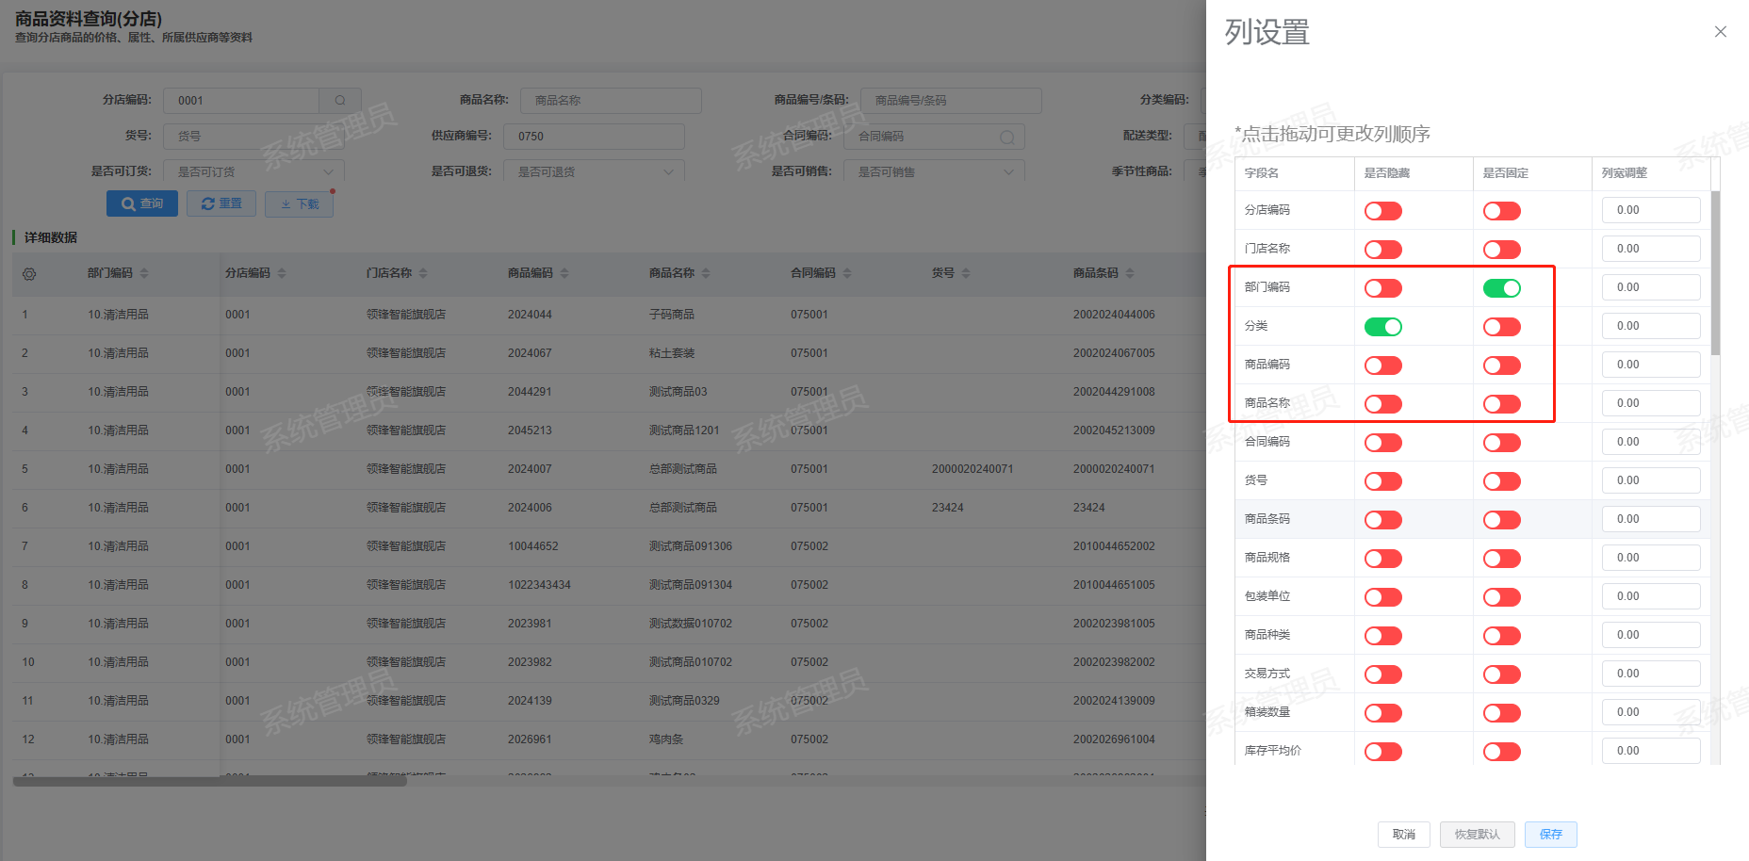1749x861 pixels.
Task: Sort by 门店名称 column sort arrows
Action: 423,273
